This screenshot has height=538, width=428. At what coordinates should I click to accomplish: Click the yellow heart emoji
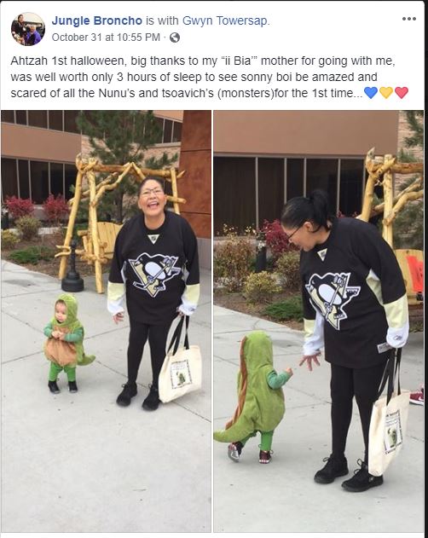386,93
